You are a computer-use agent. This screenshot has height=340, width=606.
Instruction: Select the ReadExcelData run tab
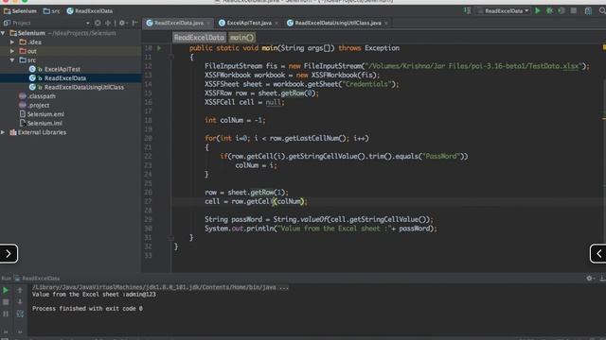pyautogui.click(x=37, y=278)
